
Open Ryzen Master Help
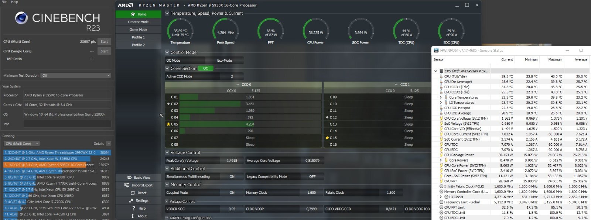pyautogui.click(x=138, y=208)
